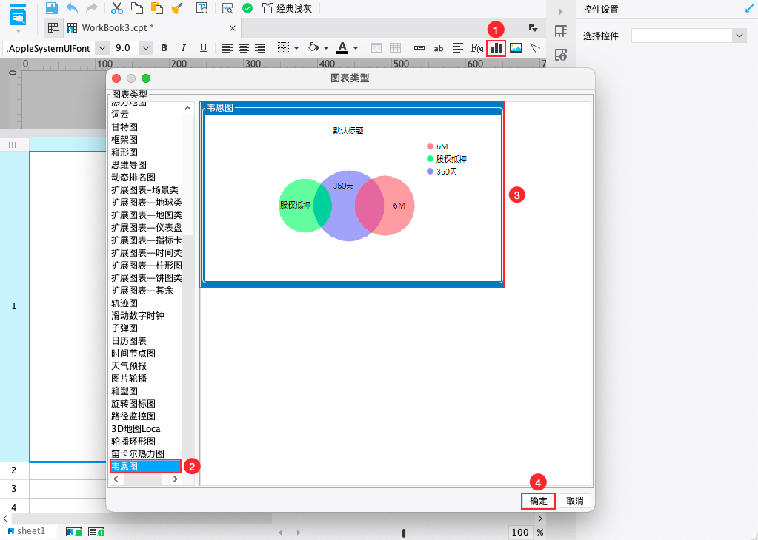Image resolution: width=758 pixels, height=540 pixels.
Task: Cut selection with the scissors icon
Action: pos(117,8)
